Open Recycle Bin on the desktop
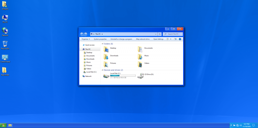 click(x=5, y=44)
